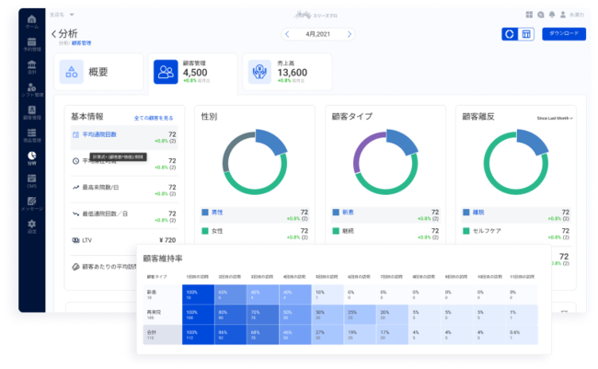Click the 基本情報 panel title
The height and width of the screenshot is (369, 598).
[87, 116]
